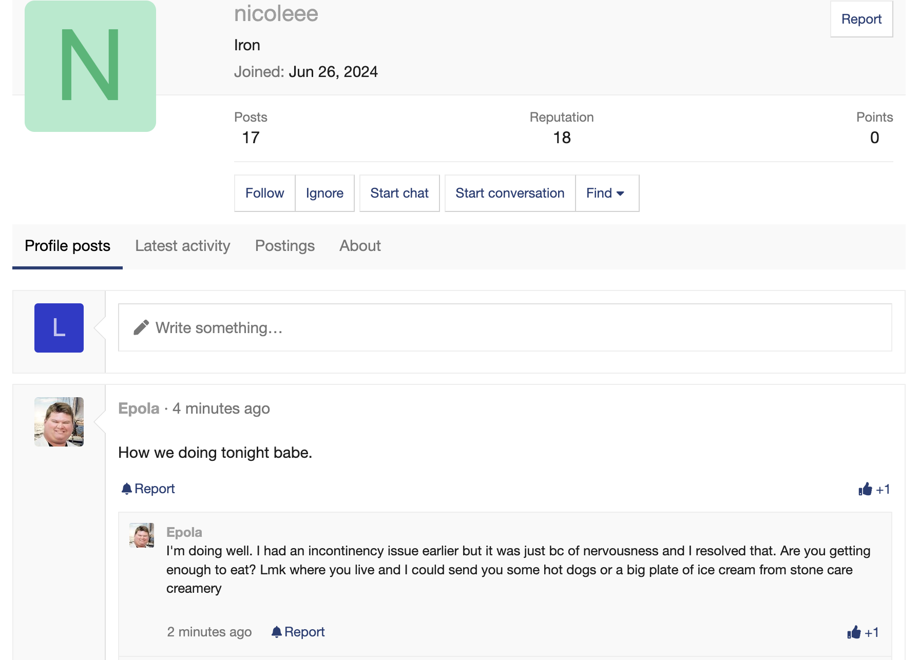This screenshot has height=660, width=919.
Task: Toggle Follow for nicoleee
Action: click(264, 193)
